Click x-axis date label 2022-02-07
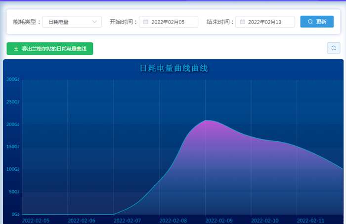This screenshot has height=224, width=346. coord(128,221)
